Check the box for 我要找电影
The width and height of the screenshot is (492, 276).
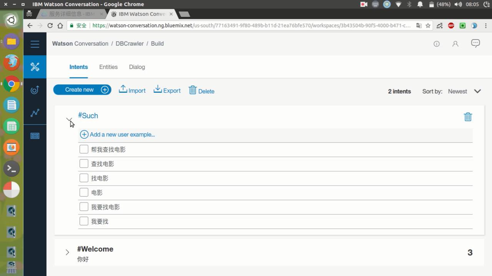click(84, 207)
